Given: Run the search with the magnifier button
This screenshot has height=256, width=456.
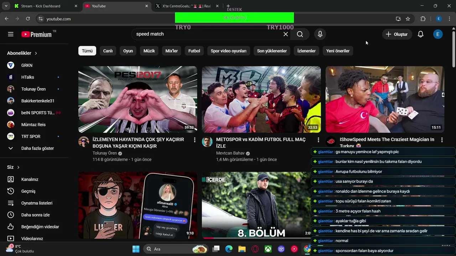Looking at the screenshot, I should point(300,34).
